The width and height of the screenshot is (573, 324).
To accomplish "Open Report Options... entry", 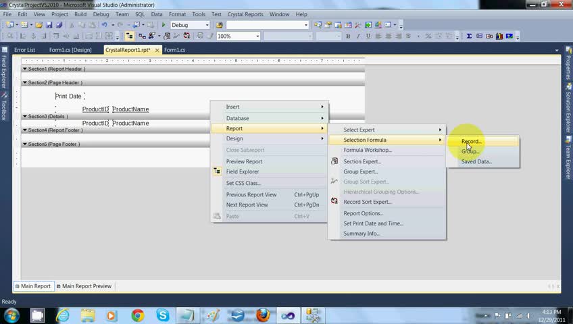I will pos(387,213).
